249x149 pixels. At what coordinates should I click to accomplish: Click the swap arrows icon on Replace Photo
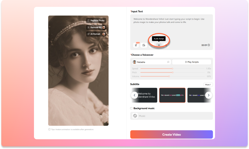point(89,21)
